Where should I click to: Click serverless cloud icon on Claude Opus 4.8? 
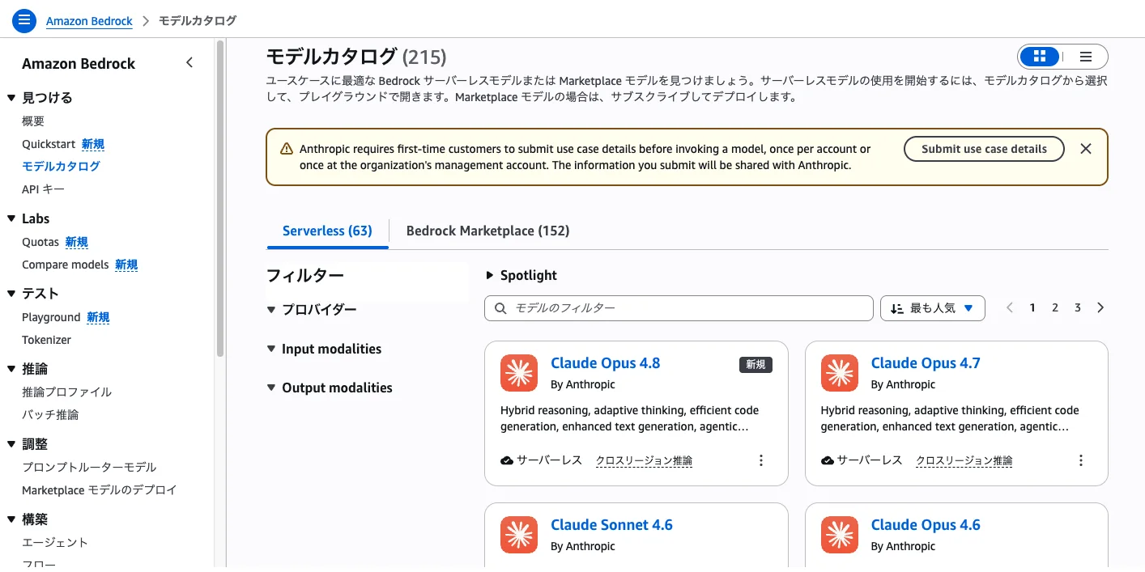[x=507, y=460]
